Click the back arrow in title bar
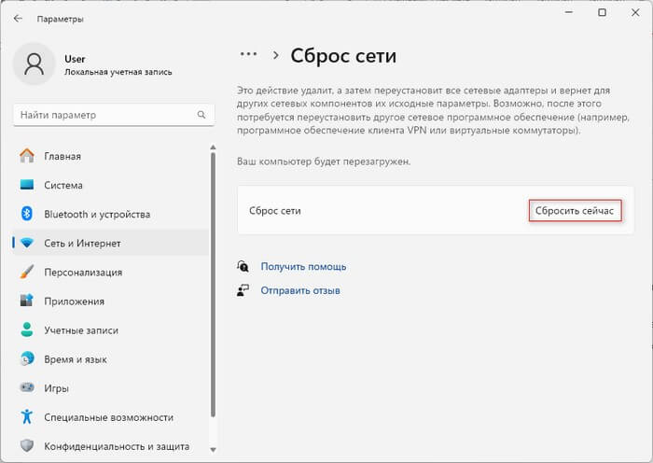 (x=18, y=18)
